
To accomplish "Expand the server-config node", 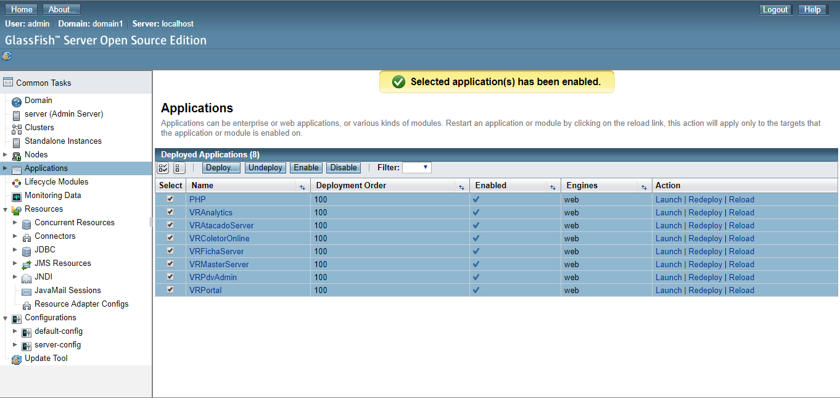I will click(15, 344).
